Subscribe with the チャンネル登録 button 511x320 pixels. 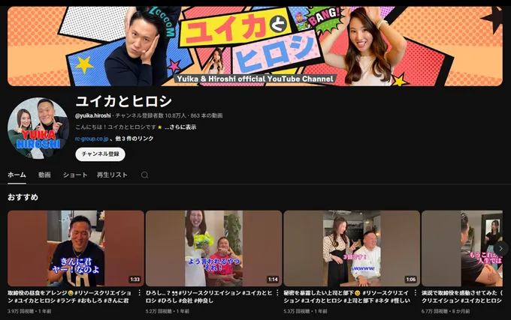[101, 154]
